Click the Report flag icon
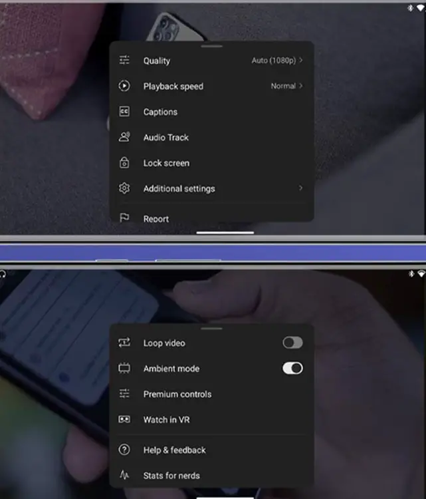This screenshot has height=499, width=426. [x=124, y=218]
